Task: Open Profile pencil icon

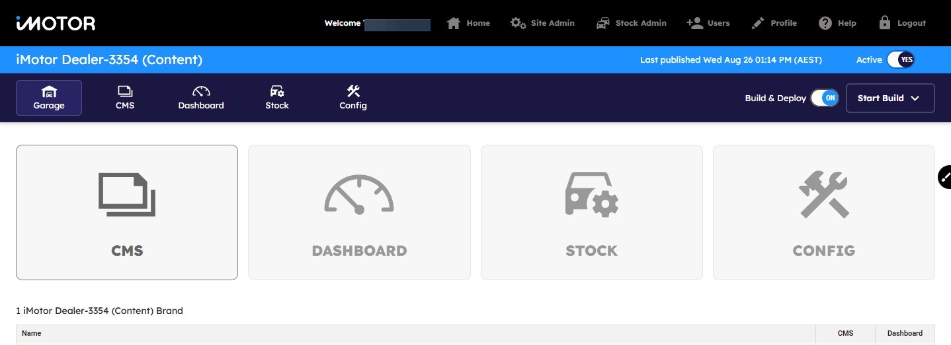Action: pos(758,23)
